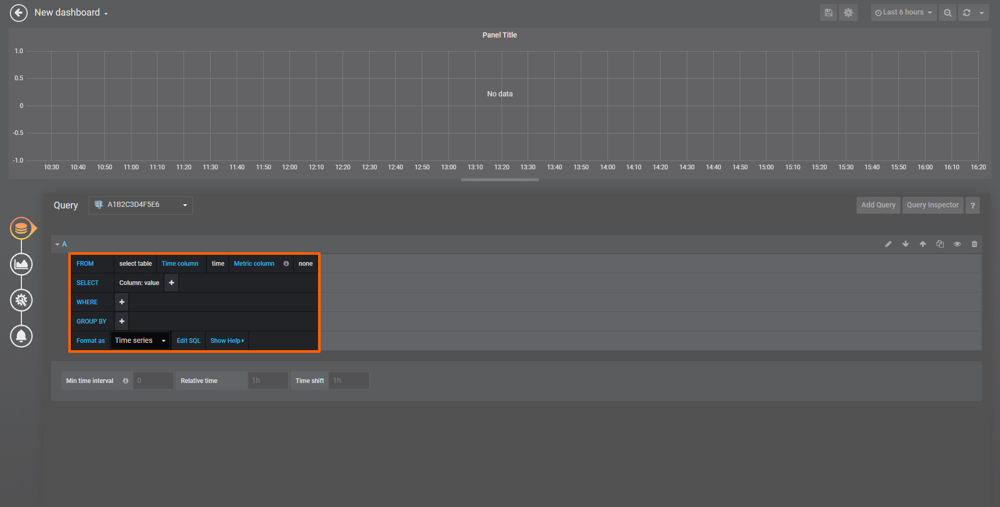Open the General settings gear icon
The height and width of the screenshot is (507, 1000).
21,300
